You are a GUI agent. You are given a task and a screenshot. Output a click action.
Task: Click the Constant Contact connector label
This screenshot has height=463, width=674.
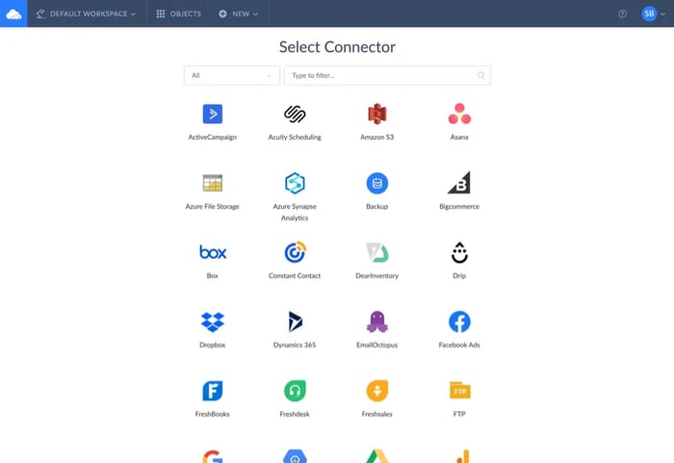295,275
